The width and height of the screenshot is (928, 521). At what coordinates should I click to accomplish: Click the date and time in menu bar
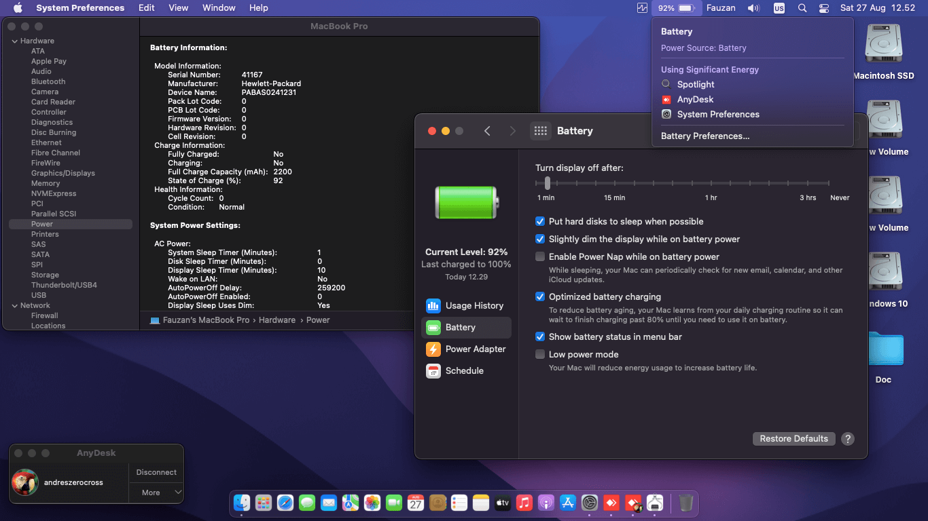(878, 8)
